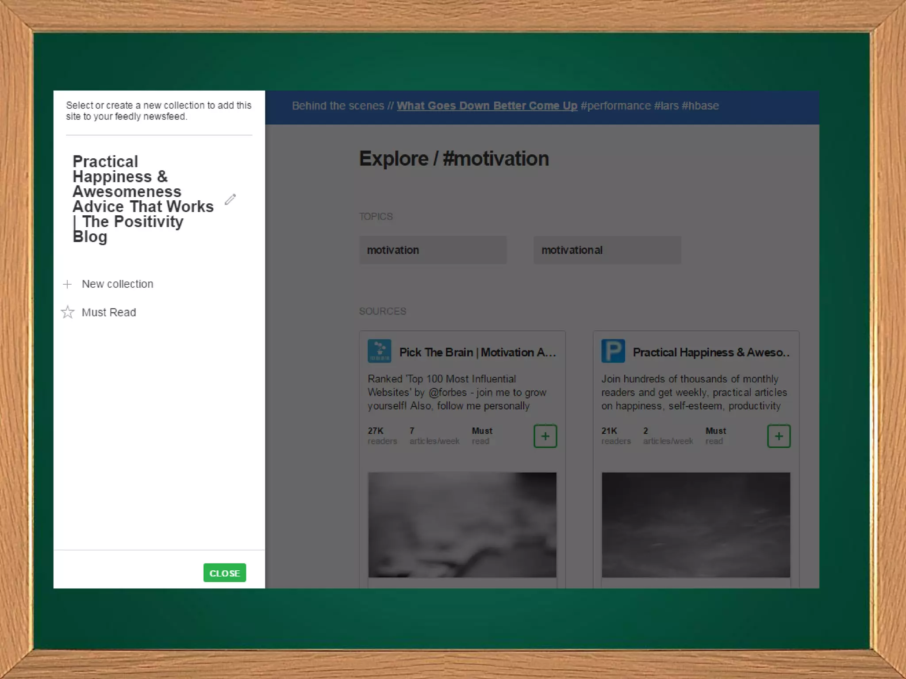
Task: Open Pick The Brain source title
Action: 477,352
